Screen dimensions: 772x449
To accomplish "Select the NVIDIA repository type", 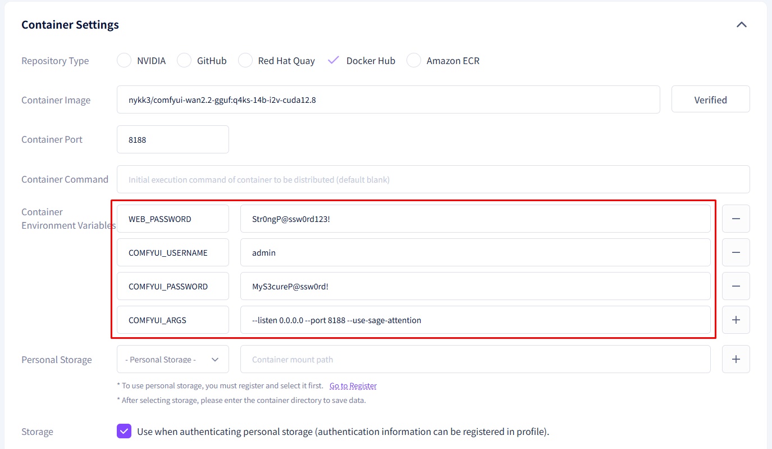I will [x=124, y=61].
